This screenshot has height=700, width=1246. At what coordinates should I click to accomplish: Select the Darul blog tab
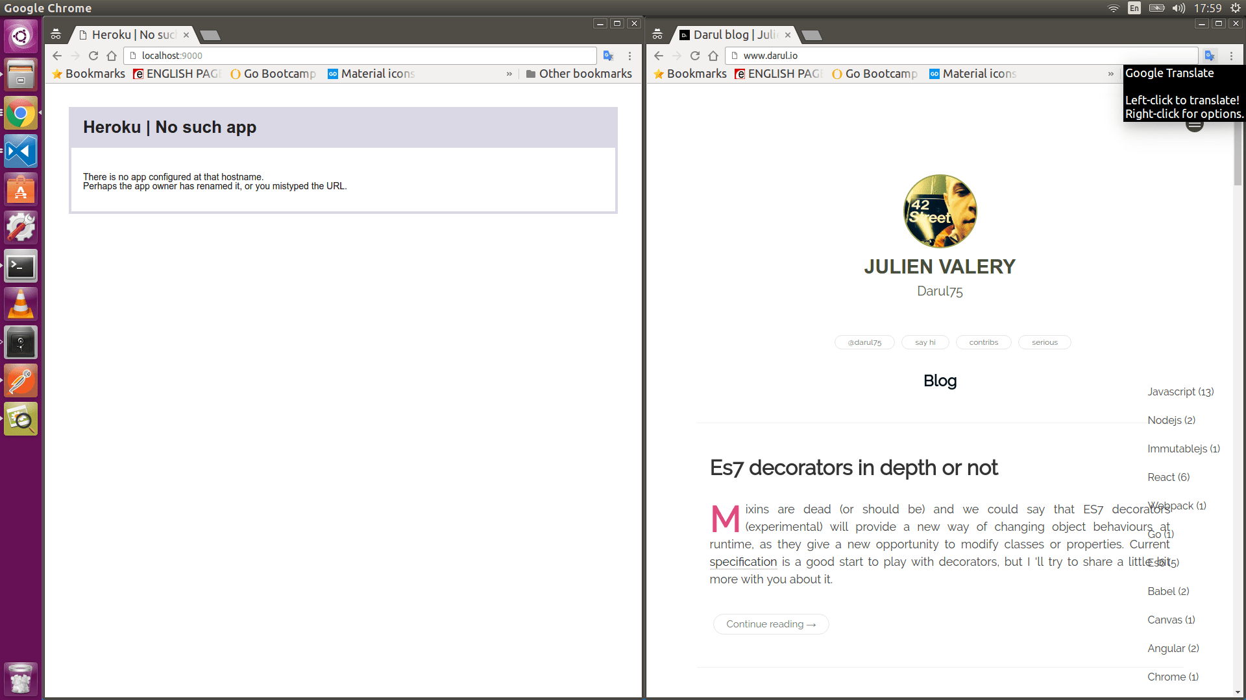[x=735, y=35]
